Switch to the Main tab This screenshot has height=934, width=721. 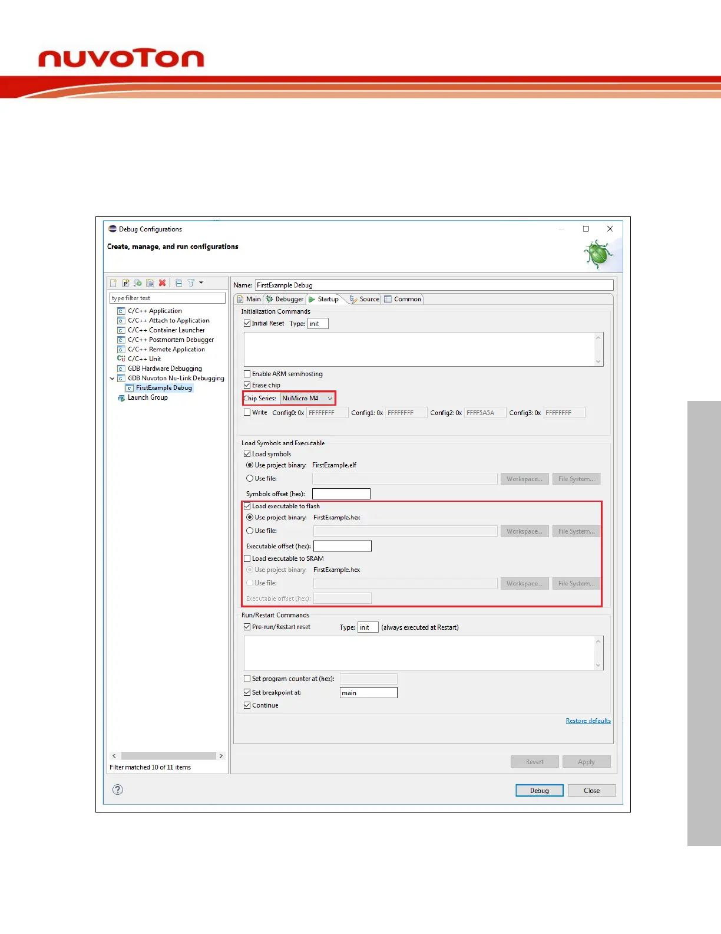[249, 299]
